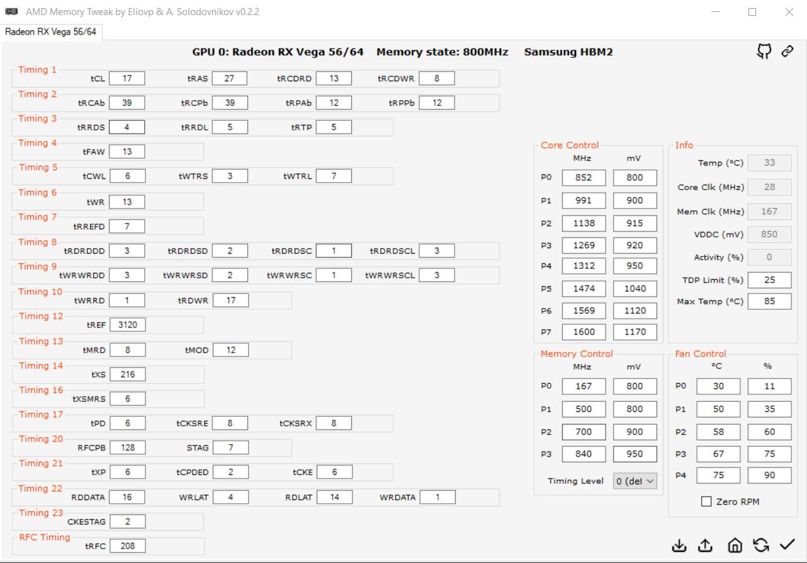Select the Radeon RX Vega 56/64 tab
The width and height of the screenshot is (807, 563).
pyautogui.click(x=51, y=32)
